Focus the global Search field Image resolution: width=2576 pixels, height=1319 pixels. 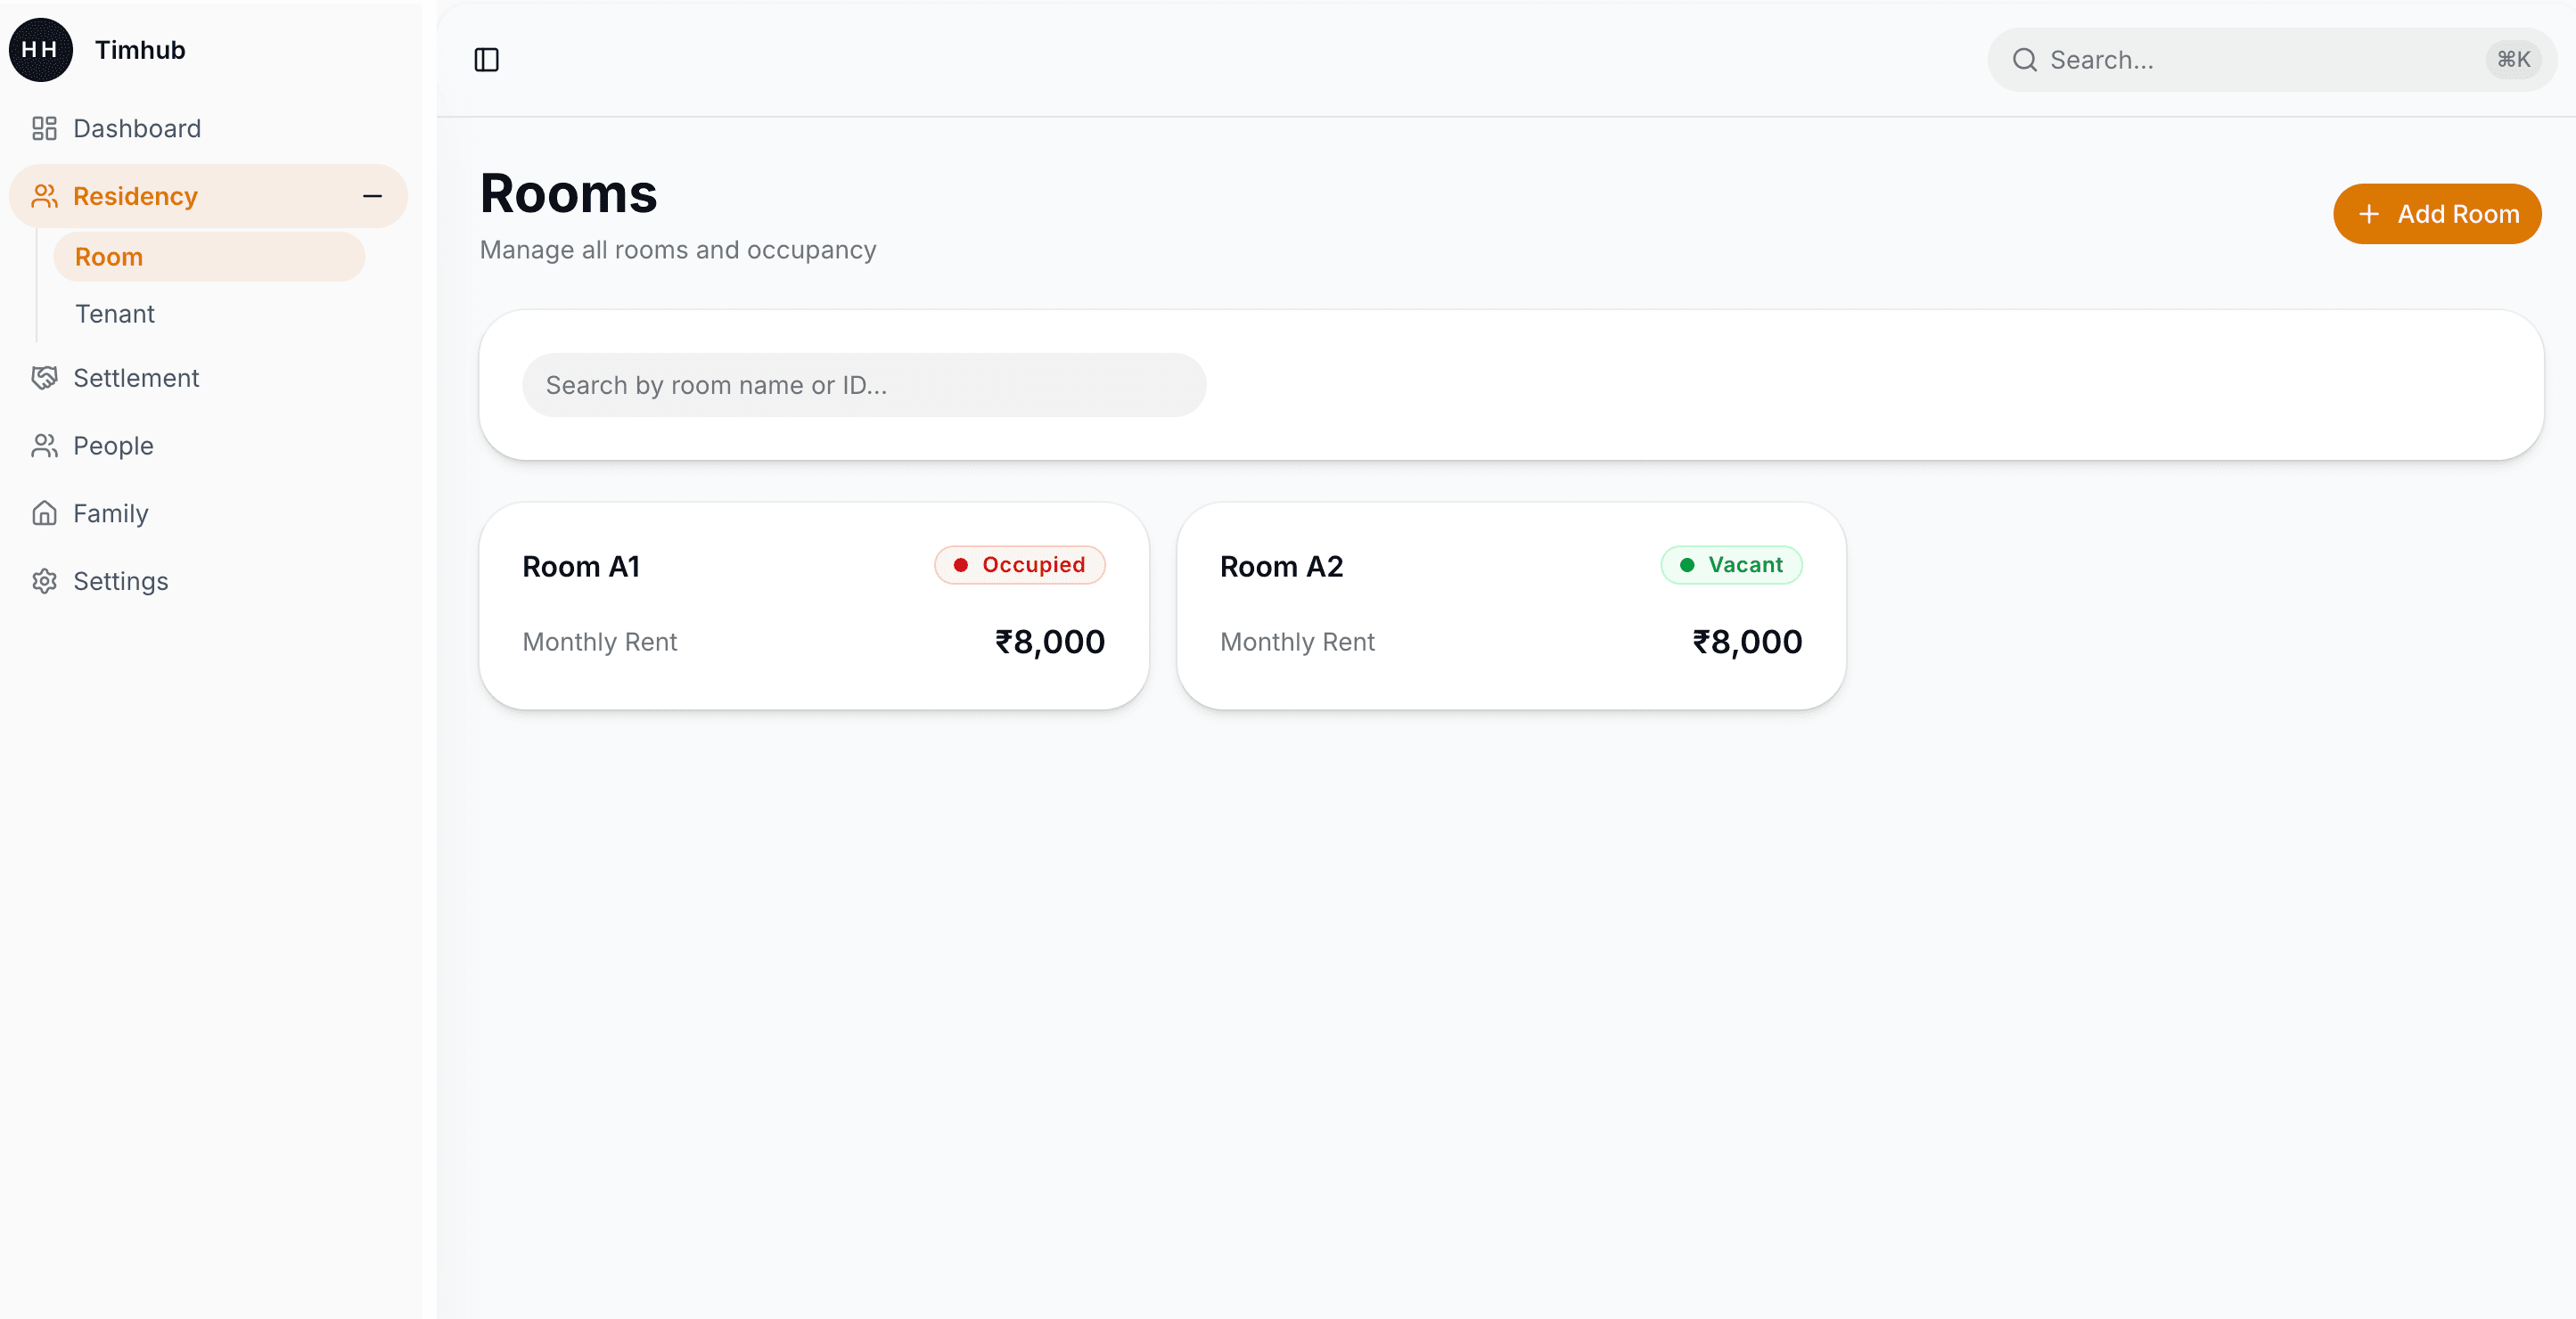(2272, 60)
